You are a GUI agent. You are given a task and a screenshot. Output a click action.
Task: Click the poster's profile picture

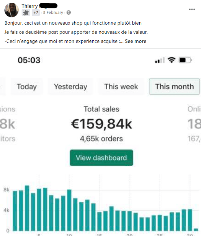click(12, 10)
